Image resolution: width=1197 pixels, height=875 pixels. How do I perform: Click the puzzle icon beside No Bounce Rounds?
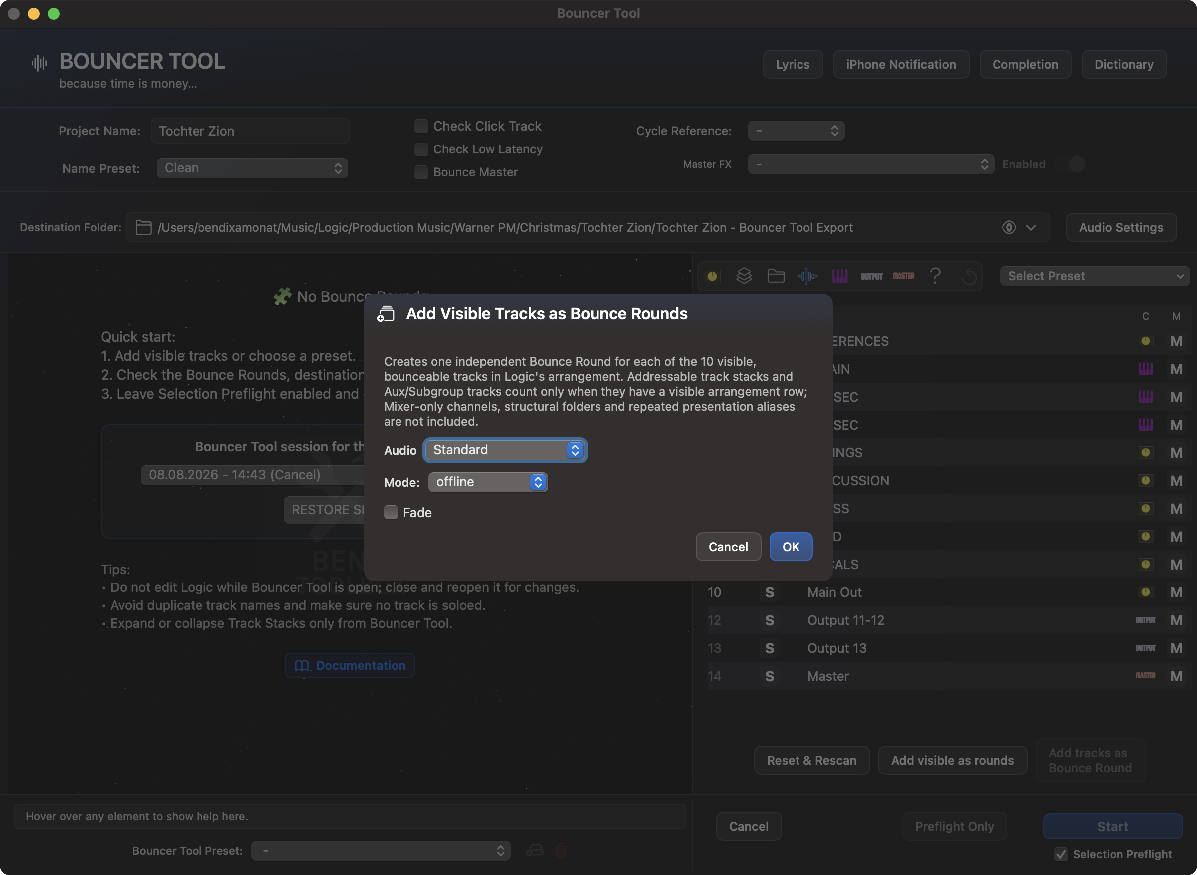click(283, 296)
